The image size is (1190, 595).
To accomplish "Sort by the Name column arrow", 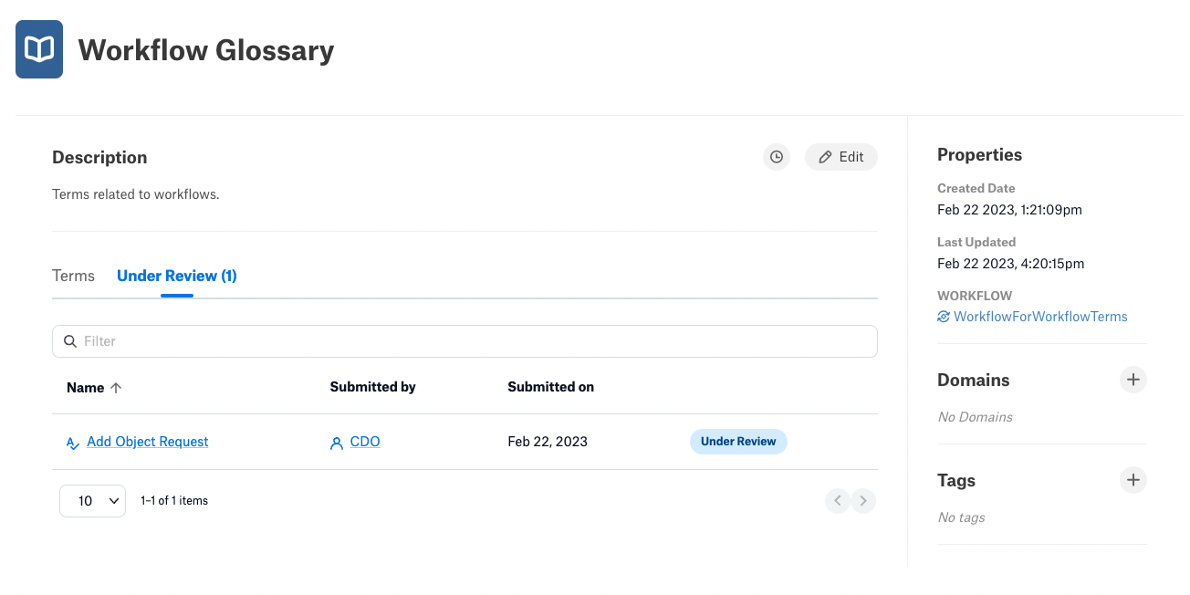I will click(116, 388).
